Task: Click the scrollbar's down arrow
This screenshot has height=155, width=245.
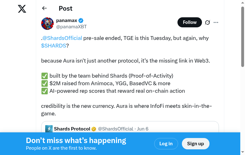Action: (x=242, y=152)
